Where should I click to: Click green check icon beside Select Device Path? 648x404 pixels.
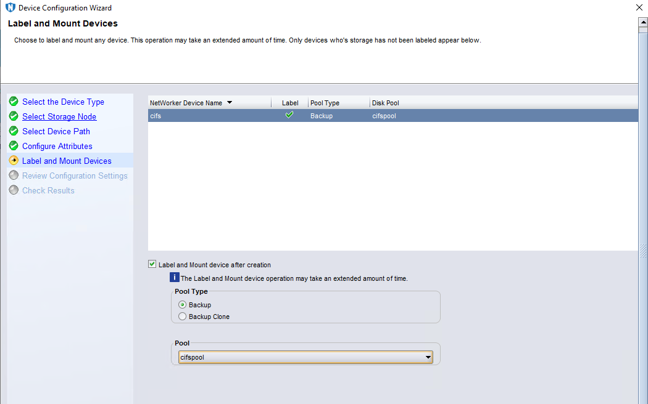click(x=14, y=131)
